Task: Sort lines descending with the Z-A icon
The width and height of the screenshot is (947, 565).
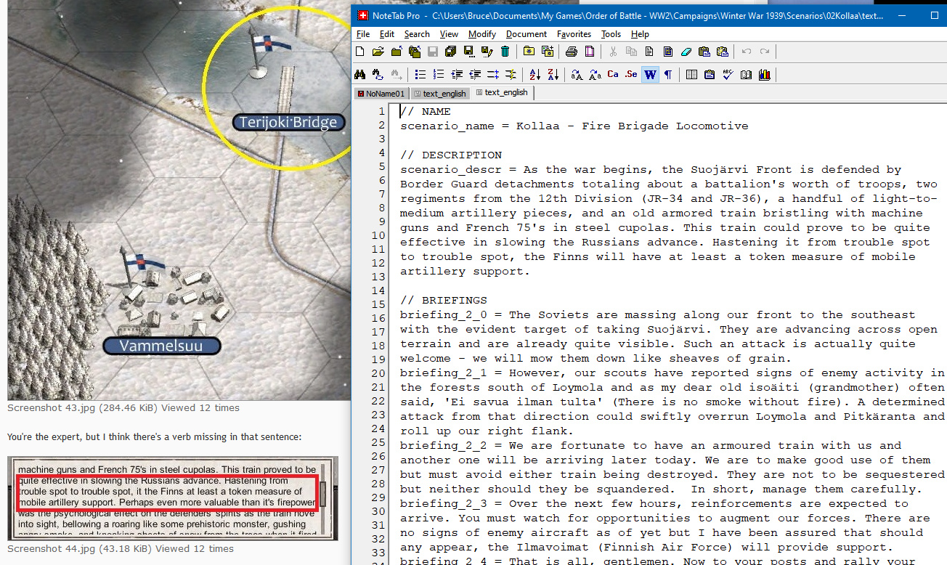Action: (553, 74)
